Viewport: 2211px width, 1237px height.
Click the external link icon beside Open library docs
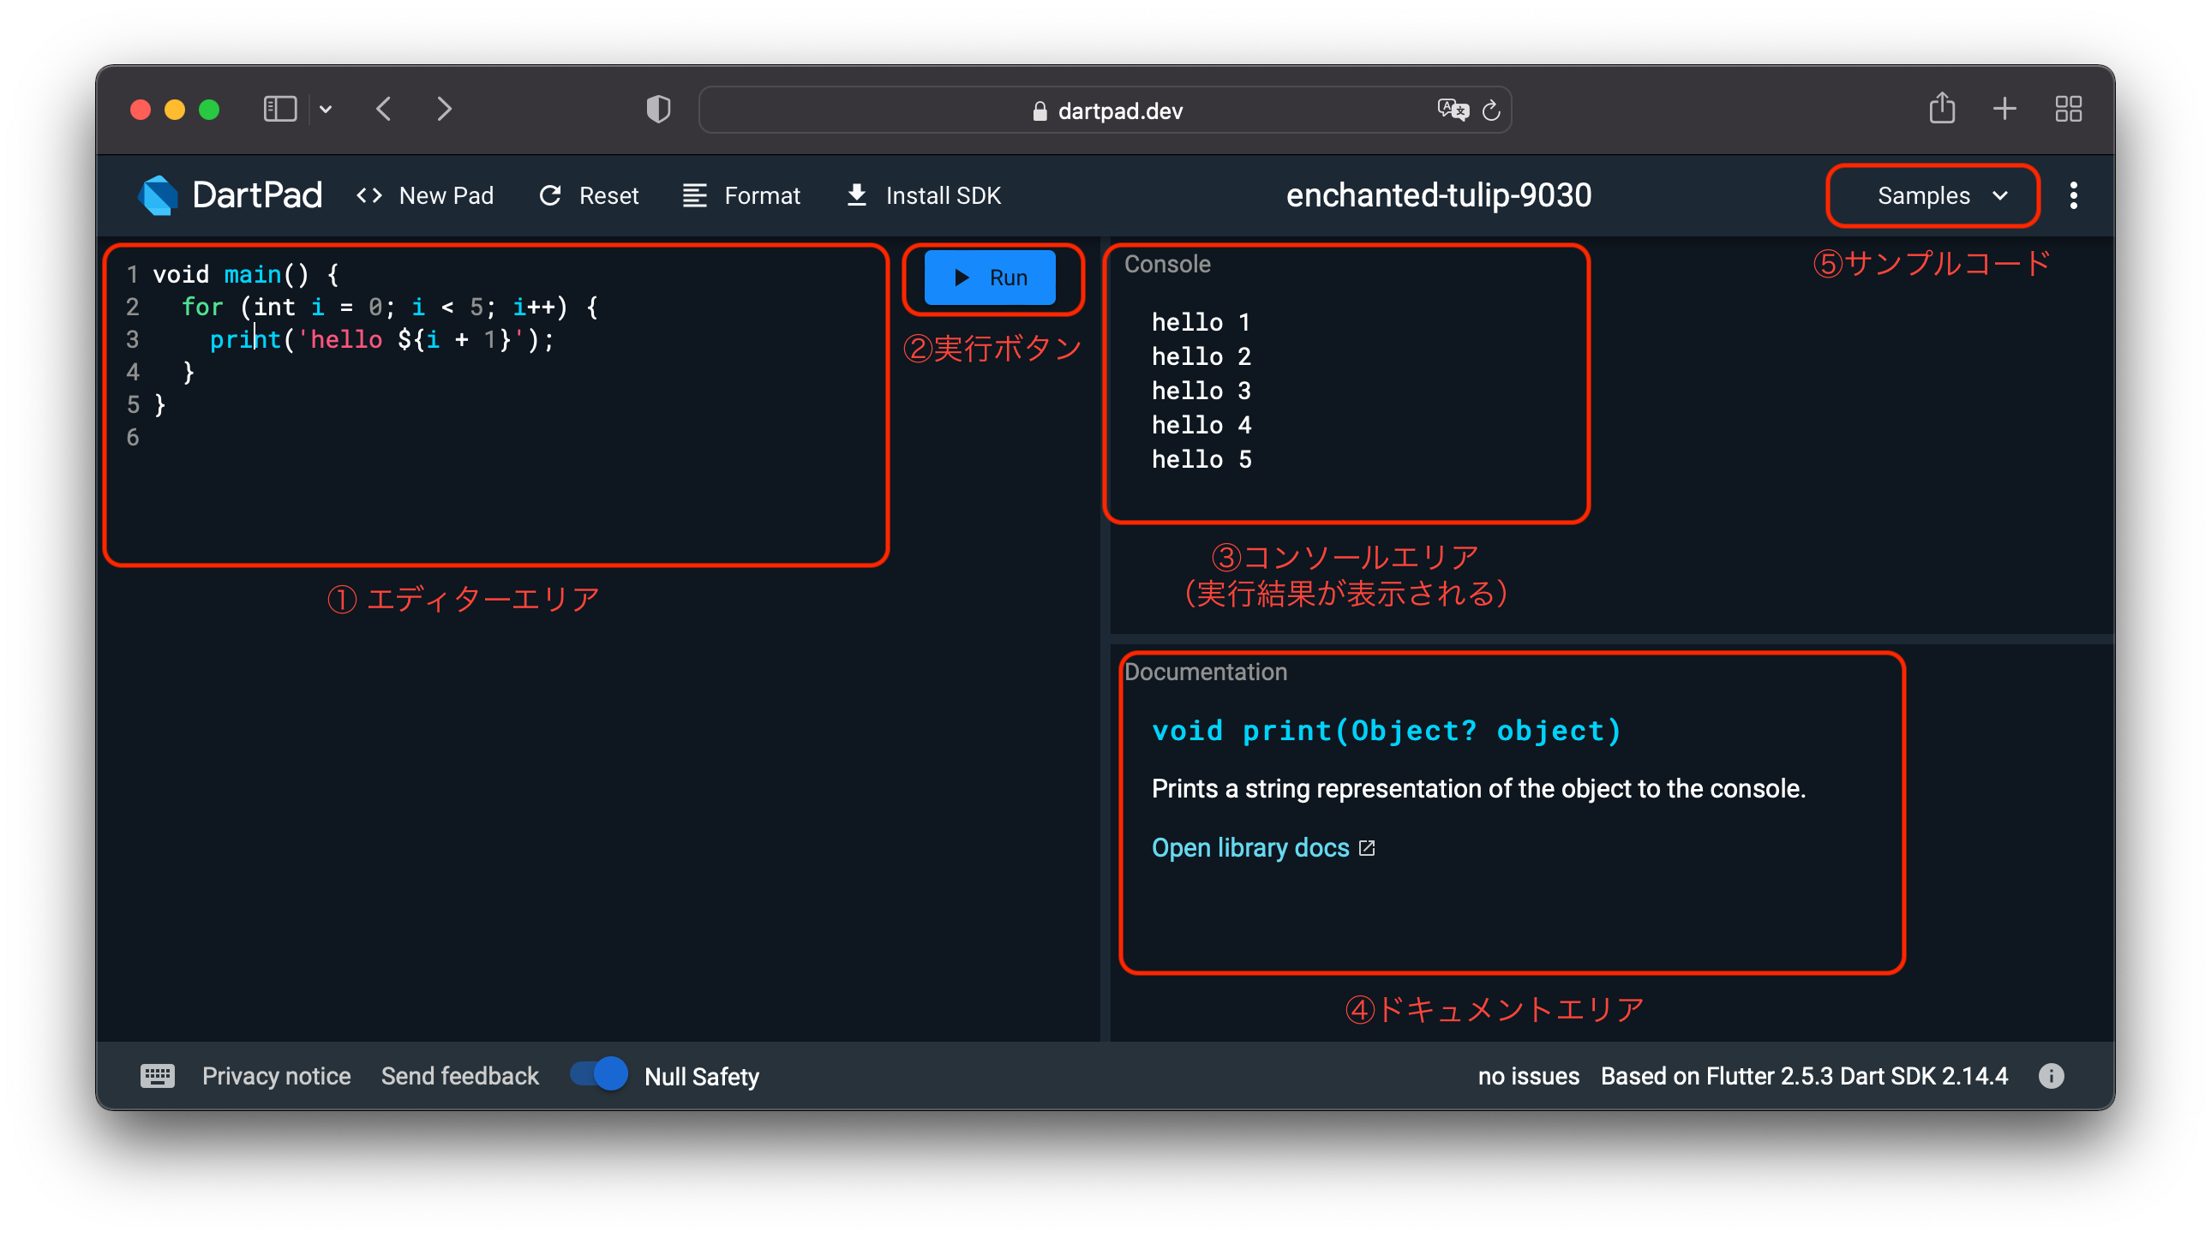[1366, 847]
